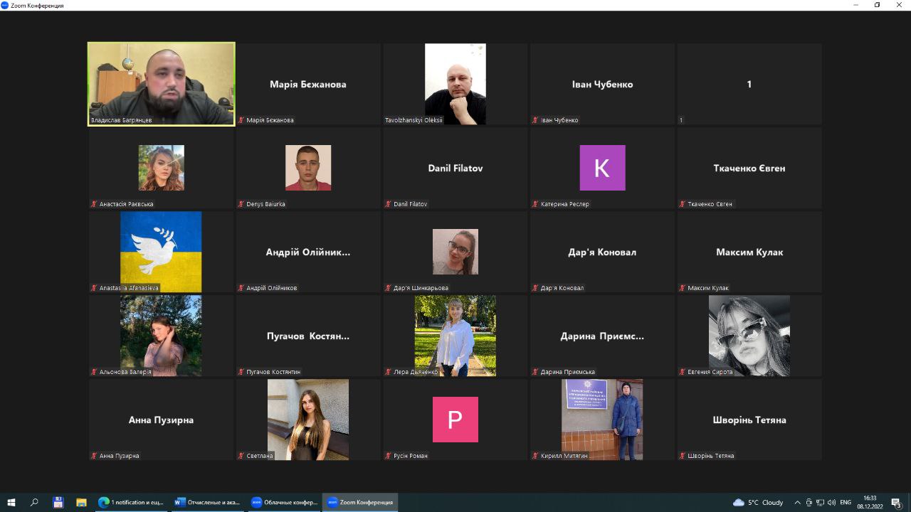
Task: Click the network status icon in system tray
Action: [x=820, y=502]
